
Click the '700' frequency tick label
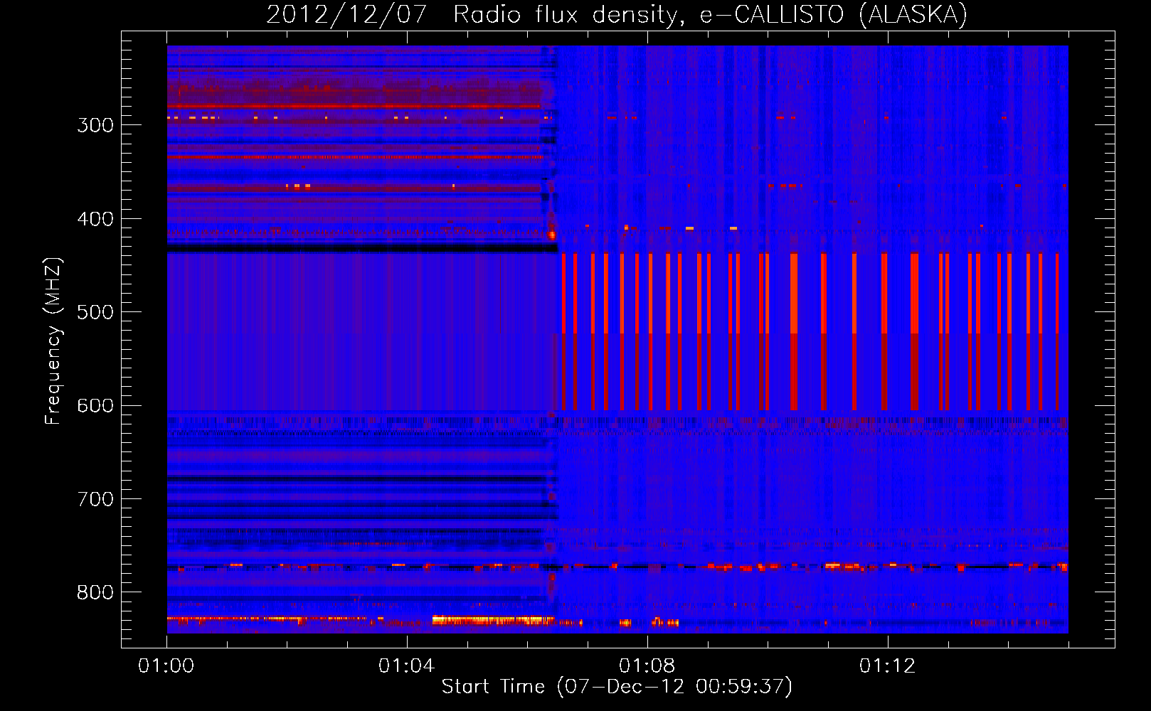click(95, 499)
